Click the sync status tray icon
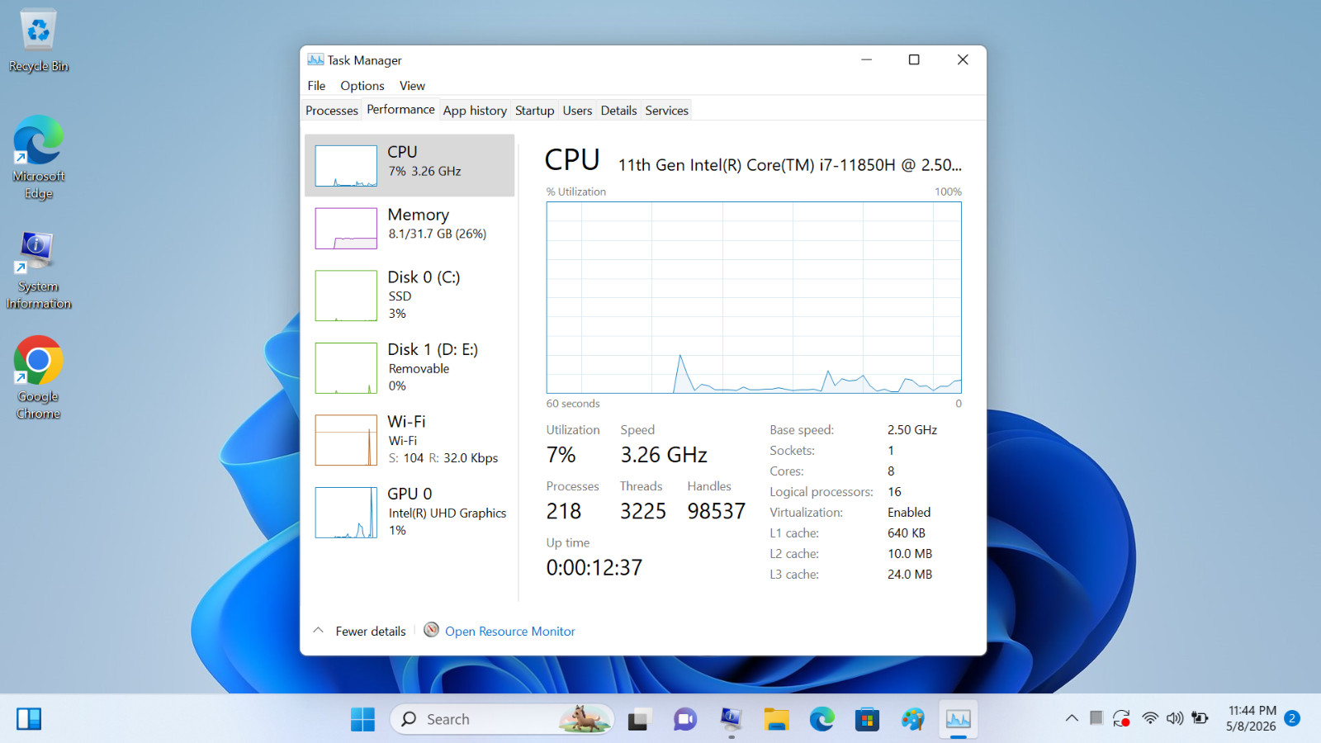1321x743 pixels. point(1121,718)
